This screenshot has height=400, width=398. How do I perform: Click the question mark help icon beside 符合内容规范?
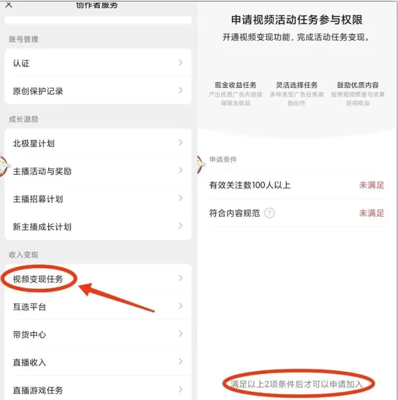(269, 213)
